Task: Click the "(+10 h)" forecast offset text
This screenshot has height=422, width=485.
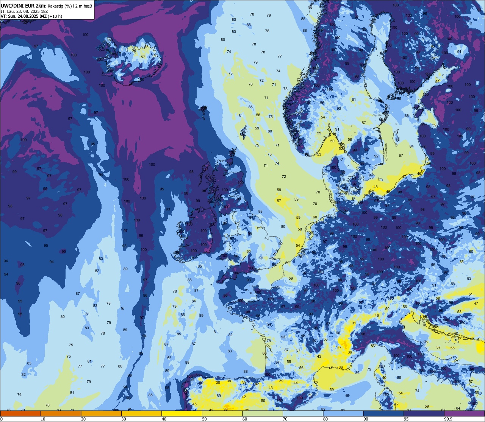Action: click(x=55, y=16)
